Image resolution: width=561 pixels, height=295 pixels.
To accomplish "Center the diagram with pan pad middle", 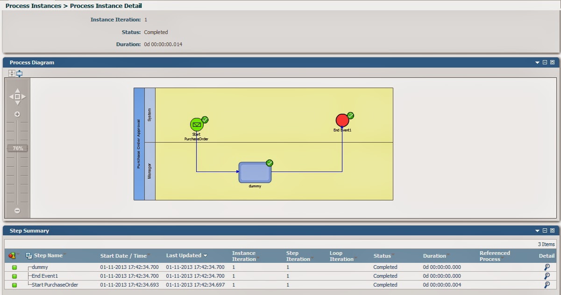I will [17, 97].
